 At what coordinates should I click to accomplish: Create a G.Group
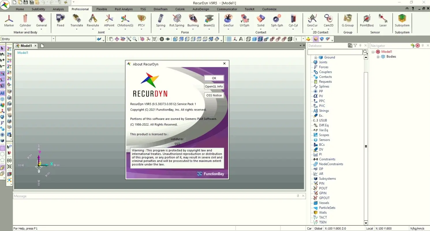(x=348, y=20)
